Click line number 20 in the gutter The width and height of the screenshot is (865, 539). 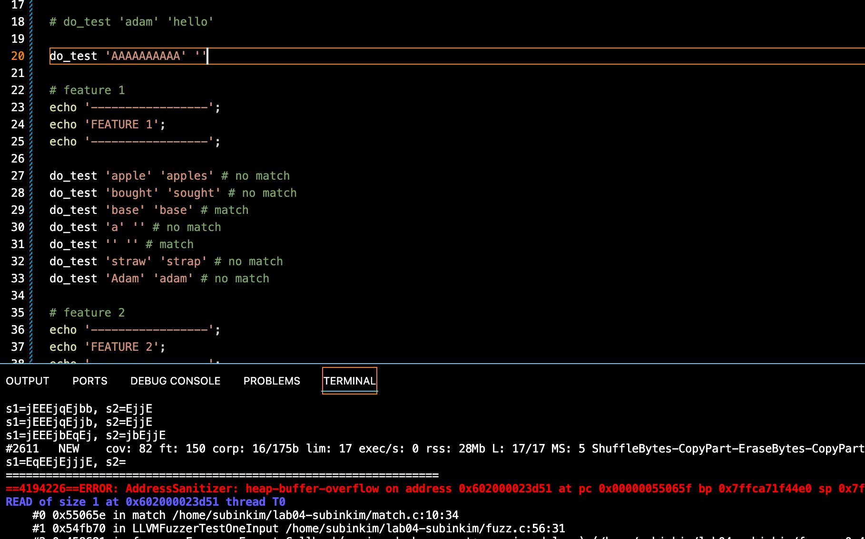18,56
